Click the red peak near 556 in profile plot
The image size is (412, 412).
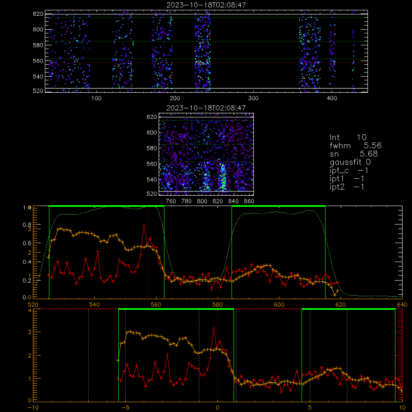[144, 225]
